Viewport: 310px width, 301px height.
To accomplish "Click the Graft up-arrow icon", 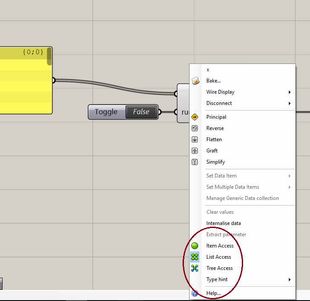I will click(x=195, y=151).
